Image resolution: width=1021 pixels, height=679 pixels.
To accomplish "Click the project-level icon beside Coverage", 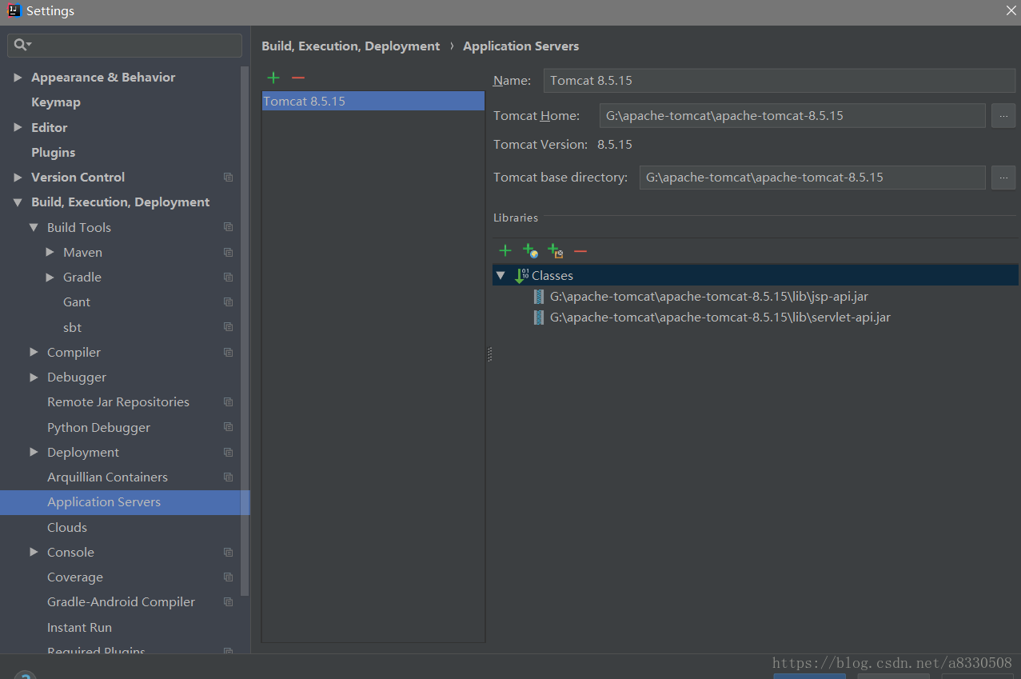I will pos(229,577).
